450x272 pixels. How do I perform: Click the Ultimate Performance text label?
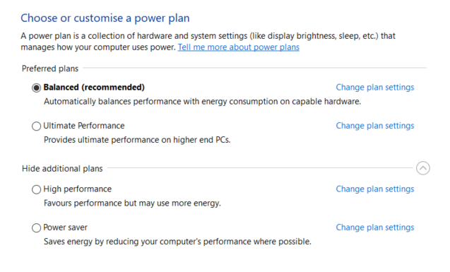click(84, 126)
